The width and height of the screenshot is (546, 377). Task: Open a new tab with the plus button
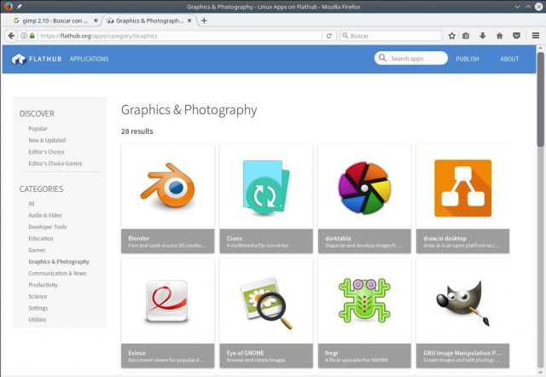click(204, 20)
